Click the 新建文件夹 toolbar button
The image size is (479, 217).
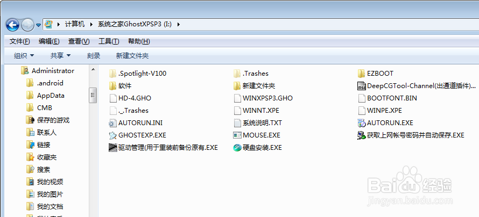pos(132,55)
